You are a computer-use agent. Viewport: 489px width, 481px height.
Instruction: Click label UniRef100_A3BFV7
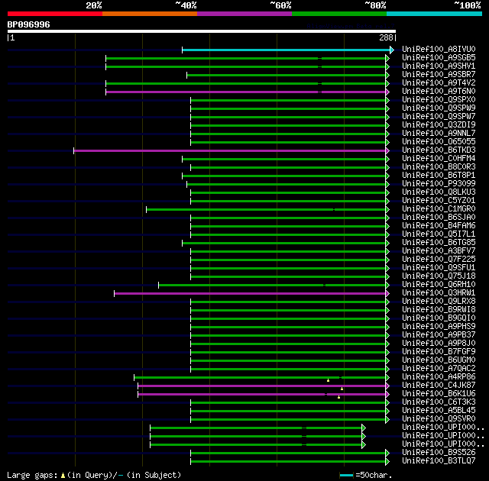point(439,251)
